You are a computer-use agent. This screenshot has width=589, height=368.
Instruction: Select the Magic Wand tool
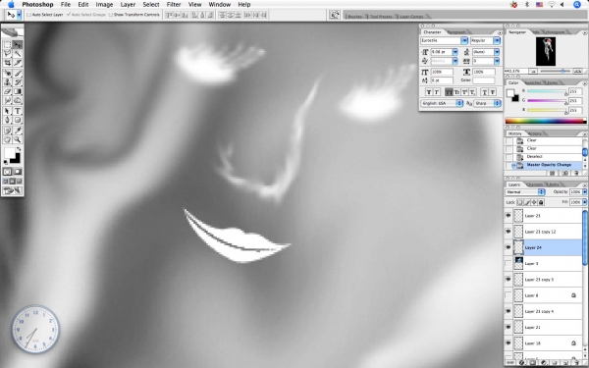click(x=18, y=54)
